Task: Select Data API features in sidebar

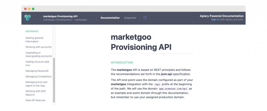Action: coord(35,100)
